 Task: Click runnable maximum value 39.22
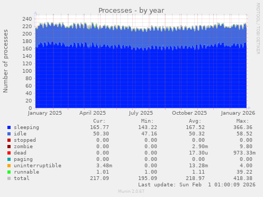pyautogui.click(x=244, y=172)
